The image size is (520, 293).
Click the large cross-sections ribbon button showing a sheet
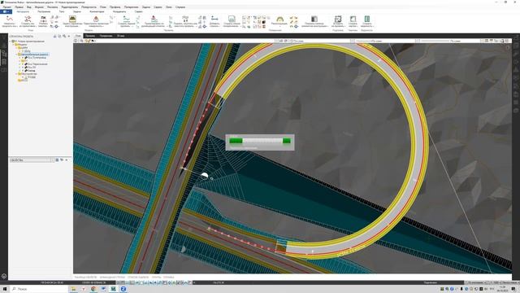click(x=232, y=22)
